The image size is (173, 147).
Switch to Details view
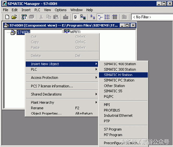[114, 17]
